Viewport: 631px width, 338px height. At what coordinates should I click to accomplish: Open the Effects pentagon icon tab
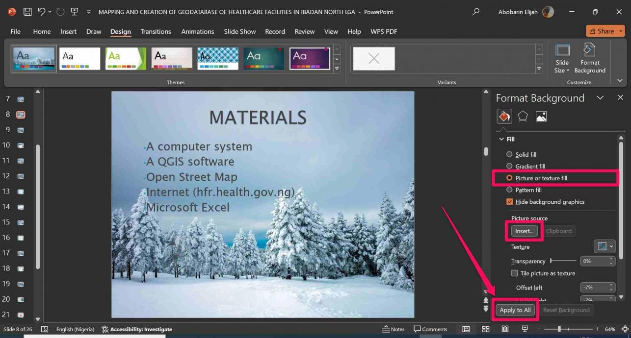pyautogui.click(x=523, y=117)
